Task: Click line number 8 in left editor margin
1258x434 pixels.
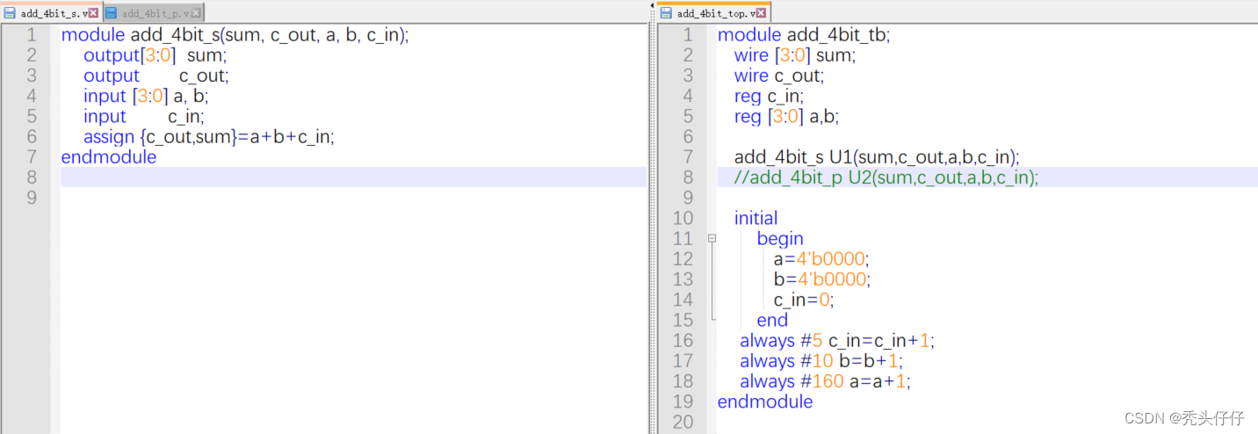Action: [32, 177]
